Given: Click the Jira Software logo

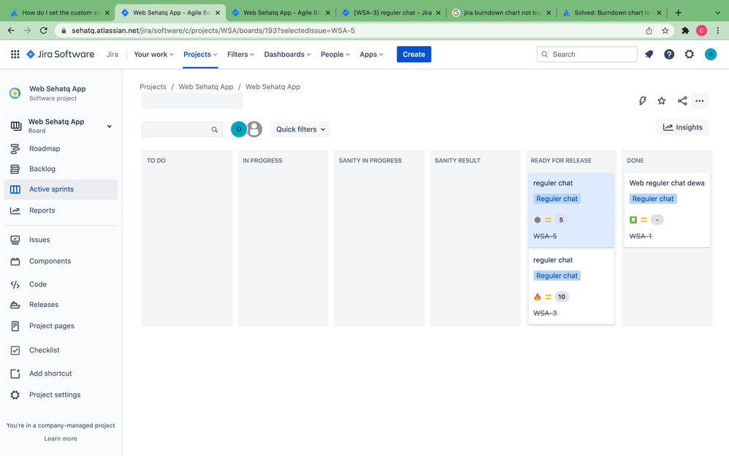Looking at the screenshot, I should (61, 54).
